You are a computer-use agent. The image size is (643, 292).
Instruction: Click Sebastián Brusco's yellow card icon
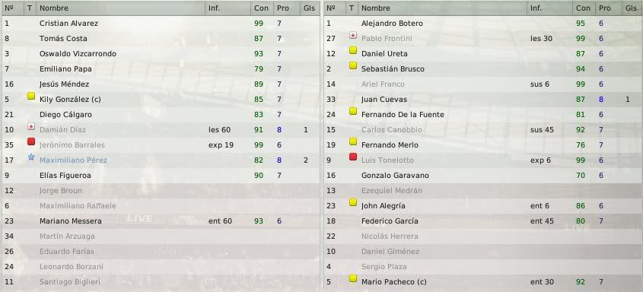point(352,65)
